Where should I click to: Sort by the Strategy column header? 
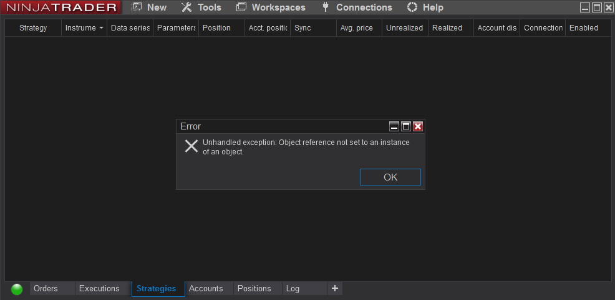[33, 28]
